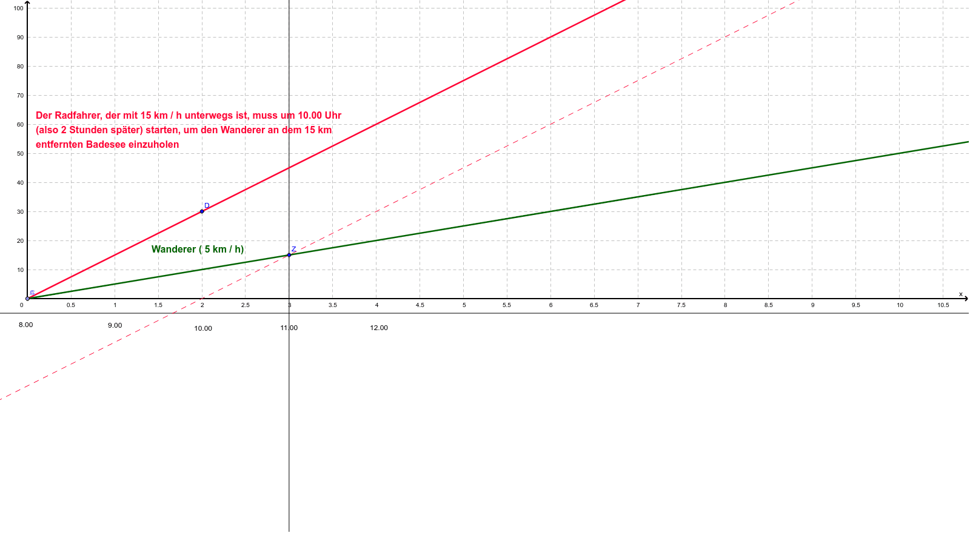Click the '60' y-axis tick label
Image resolution: width=970 pixels, height=533 pixels.
coord(21,124)
